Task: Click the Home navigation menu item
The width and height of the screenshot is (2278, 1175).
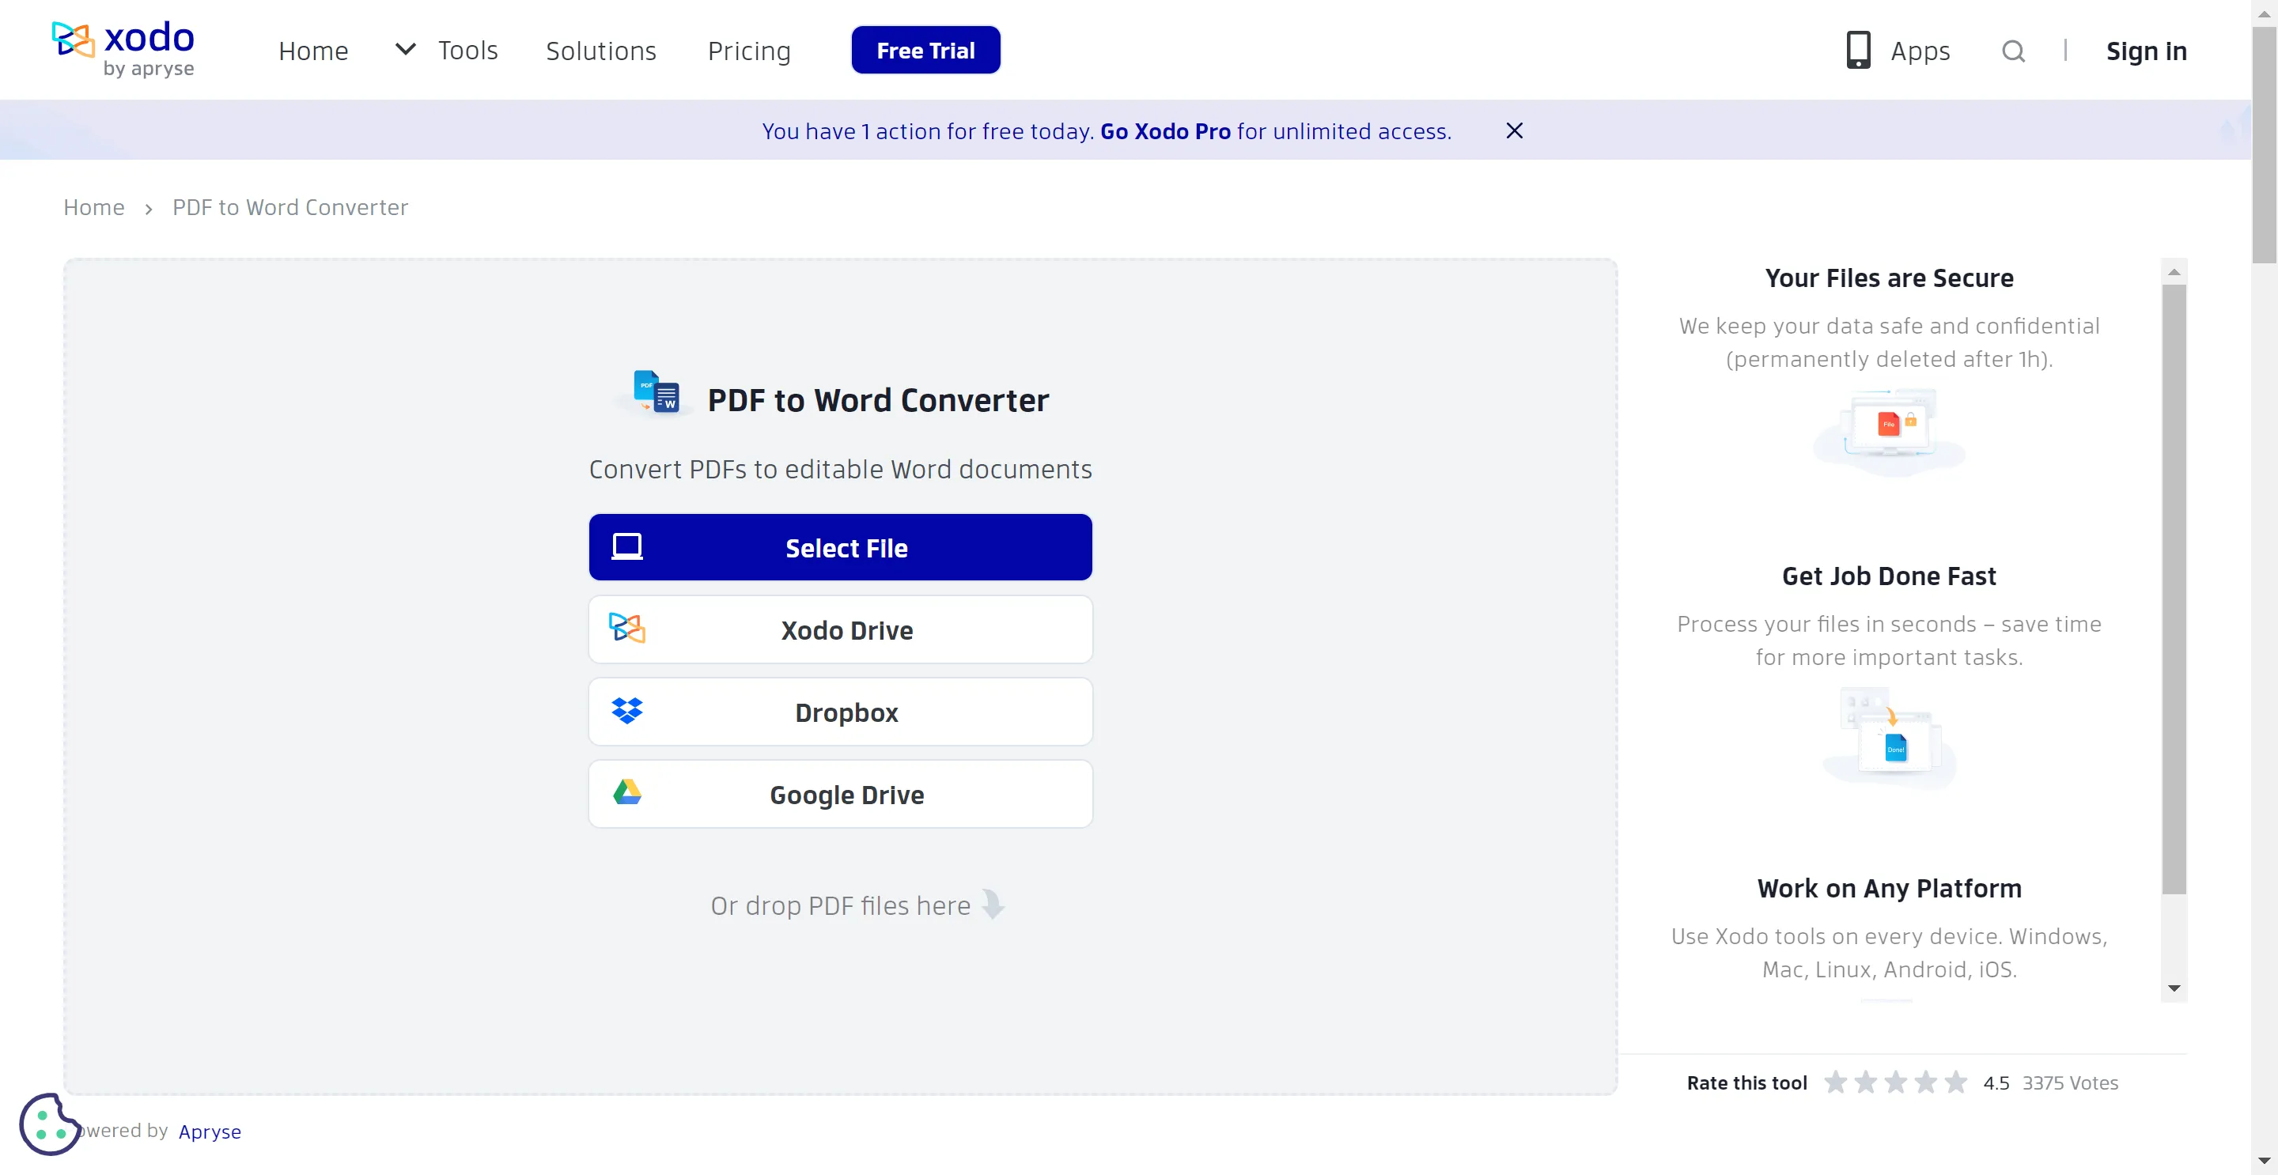Action: click(x=312, y=51)
